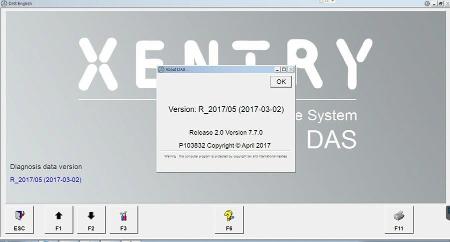
Task: Click the gray round icon in top-right title bar
Action: [x=427, y=3]
